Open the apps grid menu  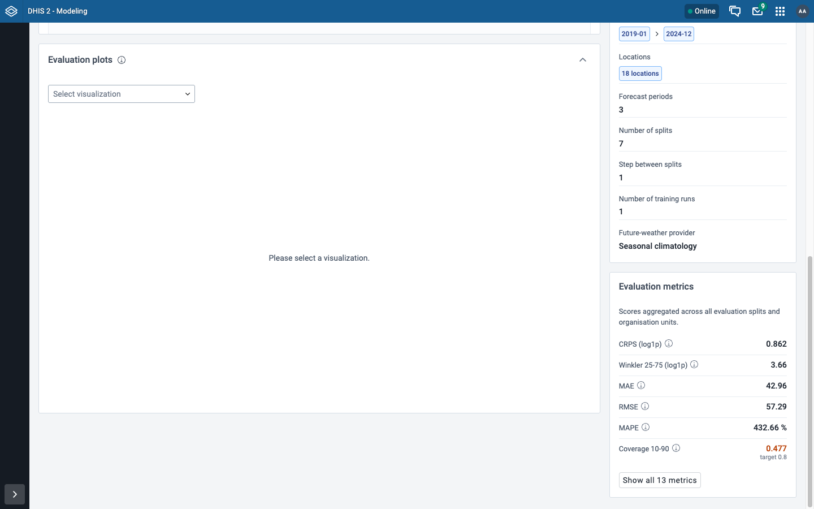point(780,11)
